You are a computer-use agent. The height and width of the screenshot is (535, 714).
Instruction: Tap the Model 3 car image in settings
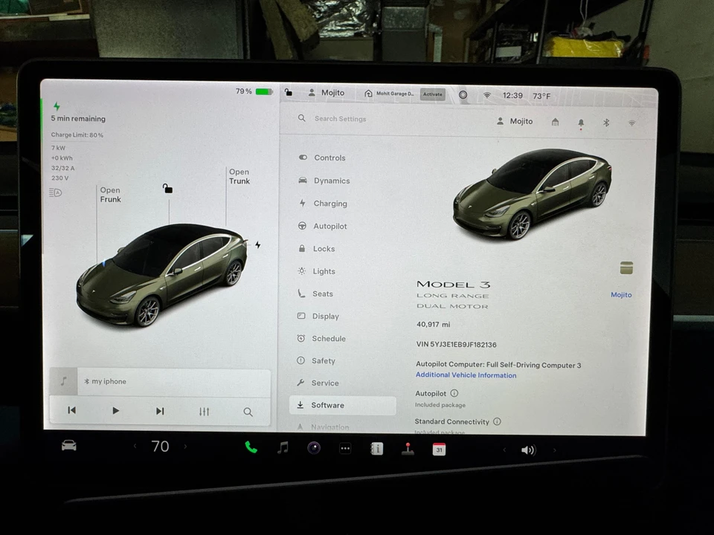(531, 193)
